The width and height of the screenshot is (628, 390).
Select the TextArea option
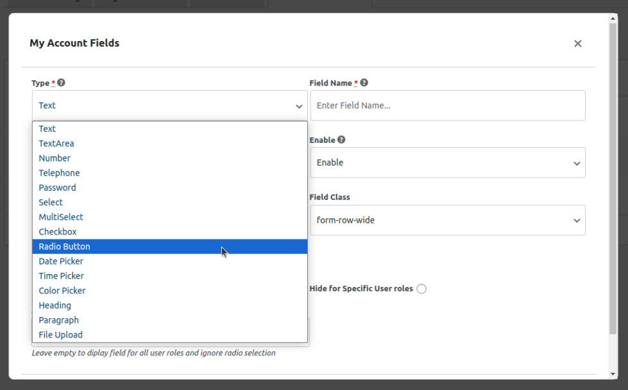[x=56, y=143]
